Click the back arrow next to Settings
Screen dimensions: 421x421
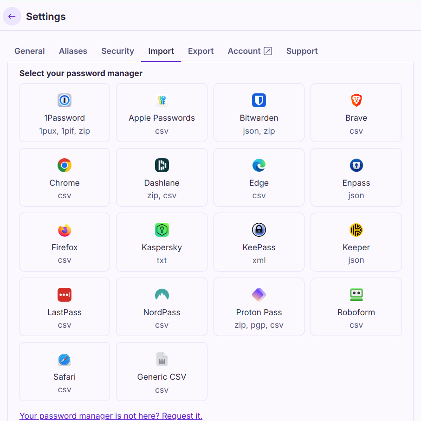[x=12, y=16]
